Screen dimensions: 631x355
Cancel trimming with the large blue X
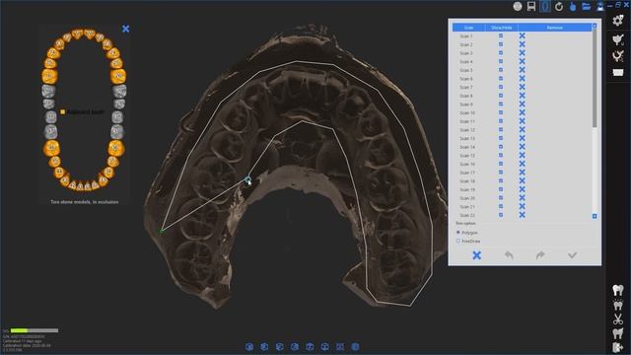tap(477, 255)
